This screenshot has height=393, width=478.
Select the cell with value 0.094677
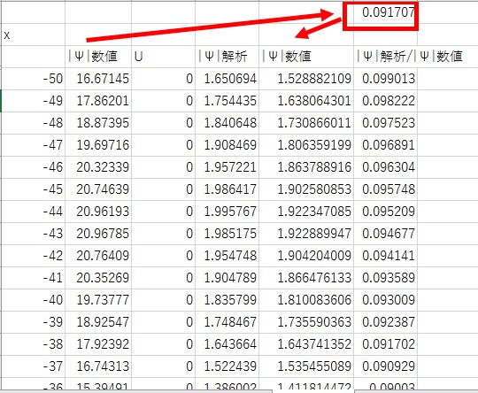(385, 234)
